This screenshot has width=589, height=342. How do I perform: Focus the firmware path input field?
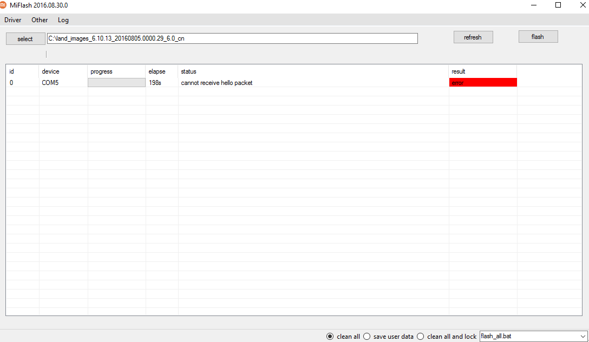[x=232, y=38]
